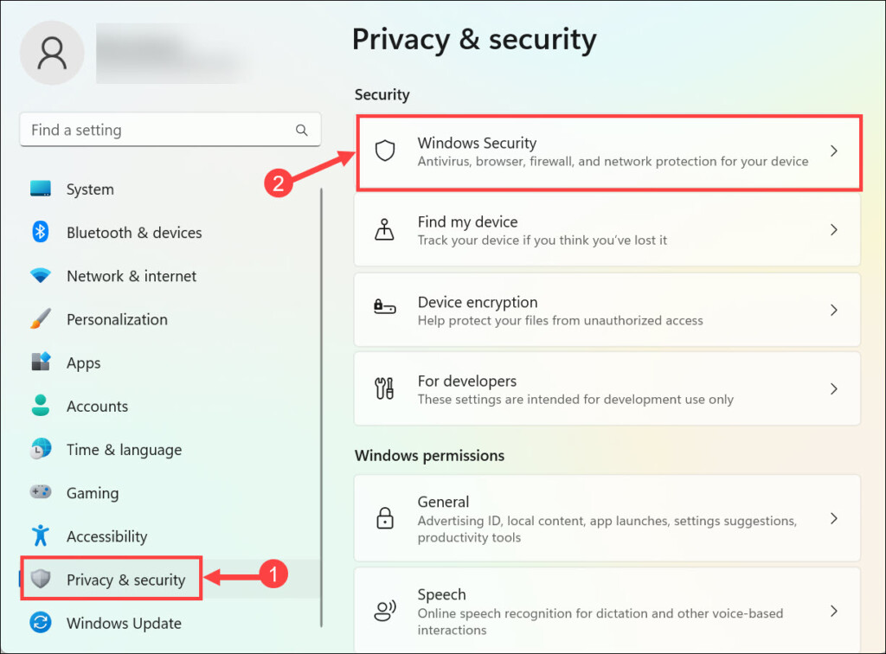Open the For developers chevron arrow
The height and width of the screenshot is (654, 886).
pos(834,389)
